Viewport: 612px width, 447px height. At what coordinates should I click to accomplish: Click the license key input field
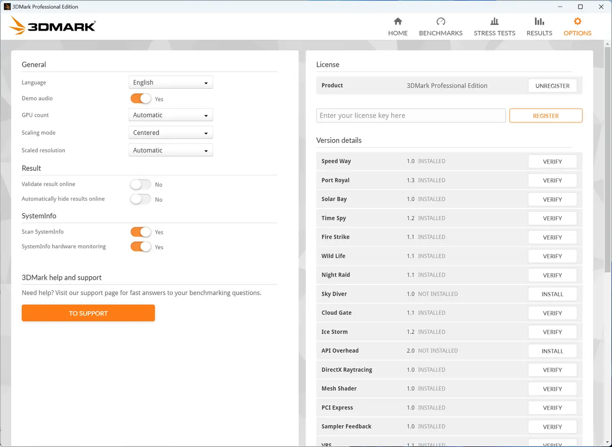[411, 116]
